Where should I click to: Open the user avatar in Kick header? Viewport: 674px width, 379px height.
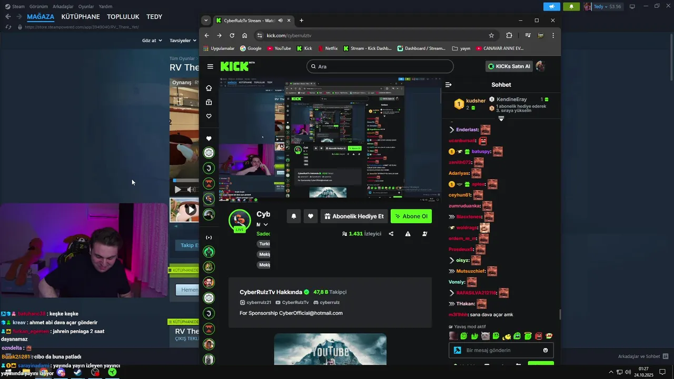pyautogui.click(x=540, y=66)
